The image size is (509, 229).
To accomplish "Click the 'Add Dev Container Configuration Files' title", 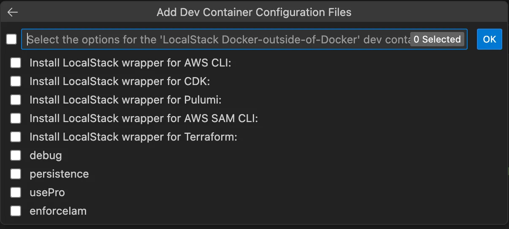I will pos(254,12).
